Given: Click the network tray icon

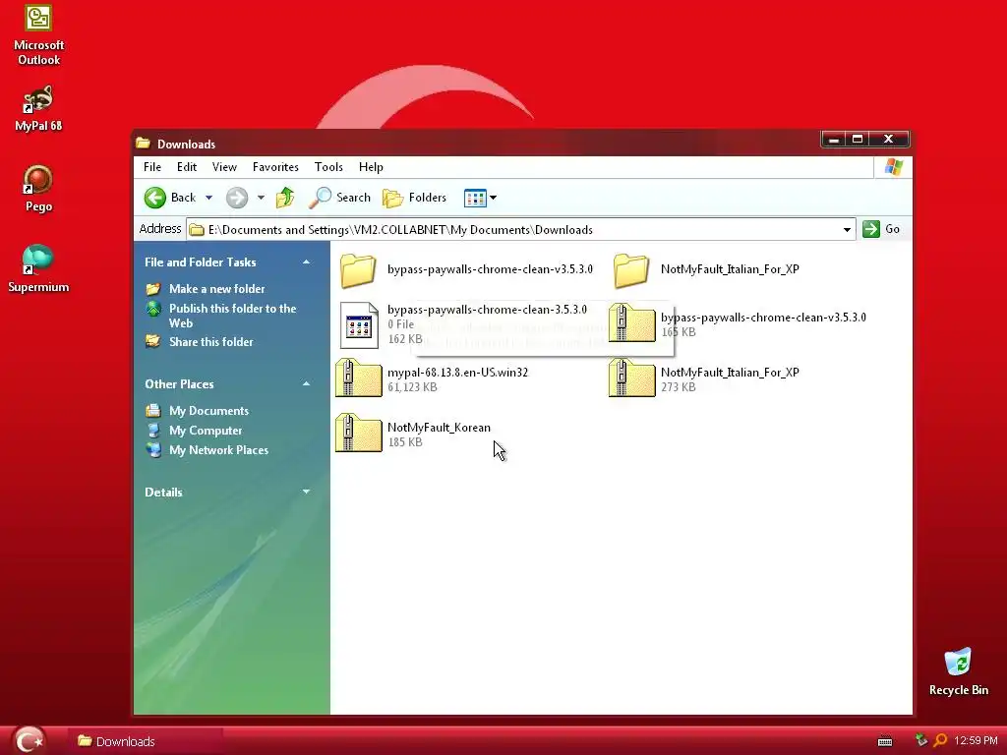Looking at the screenshot, I should point(921,741).
